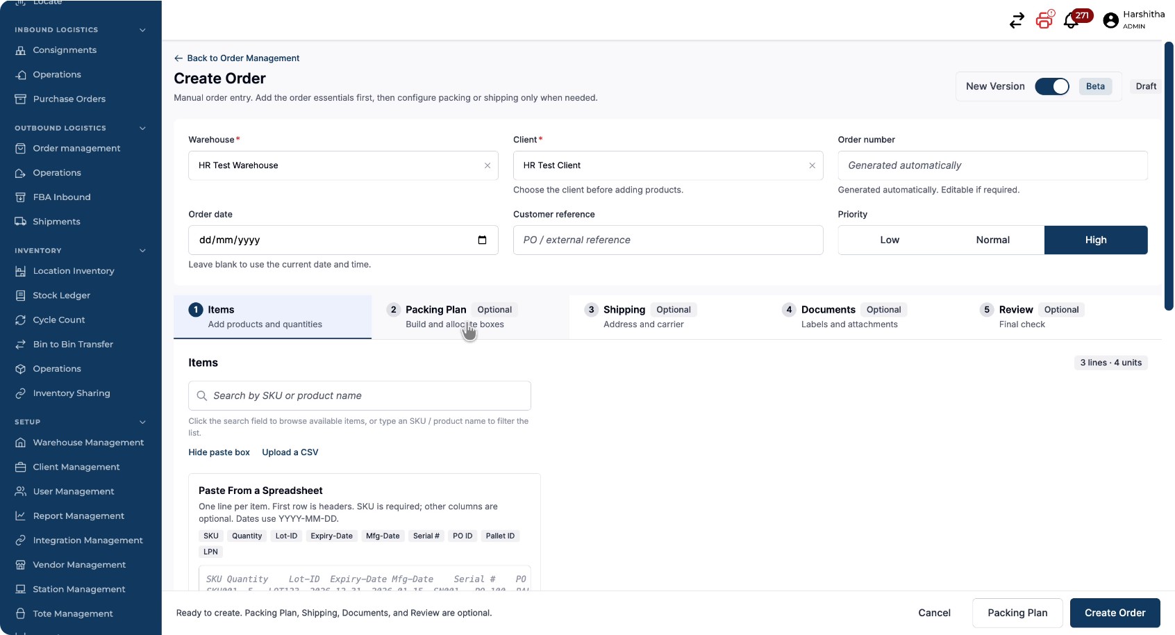1175x635 pixels.
Task: Click the Warehouse Management icon
Action: (x=21, y=443)
